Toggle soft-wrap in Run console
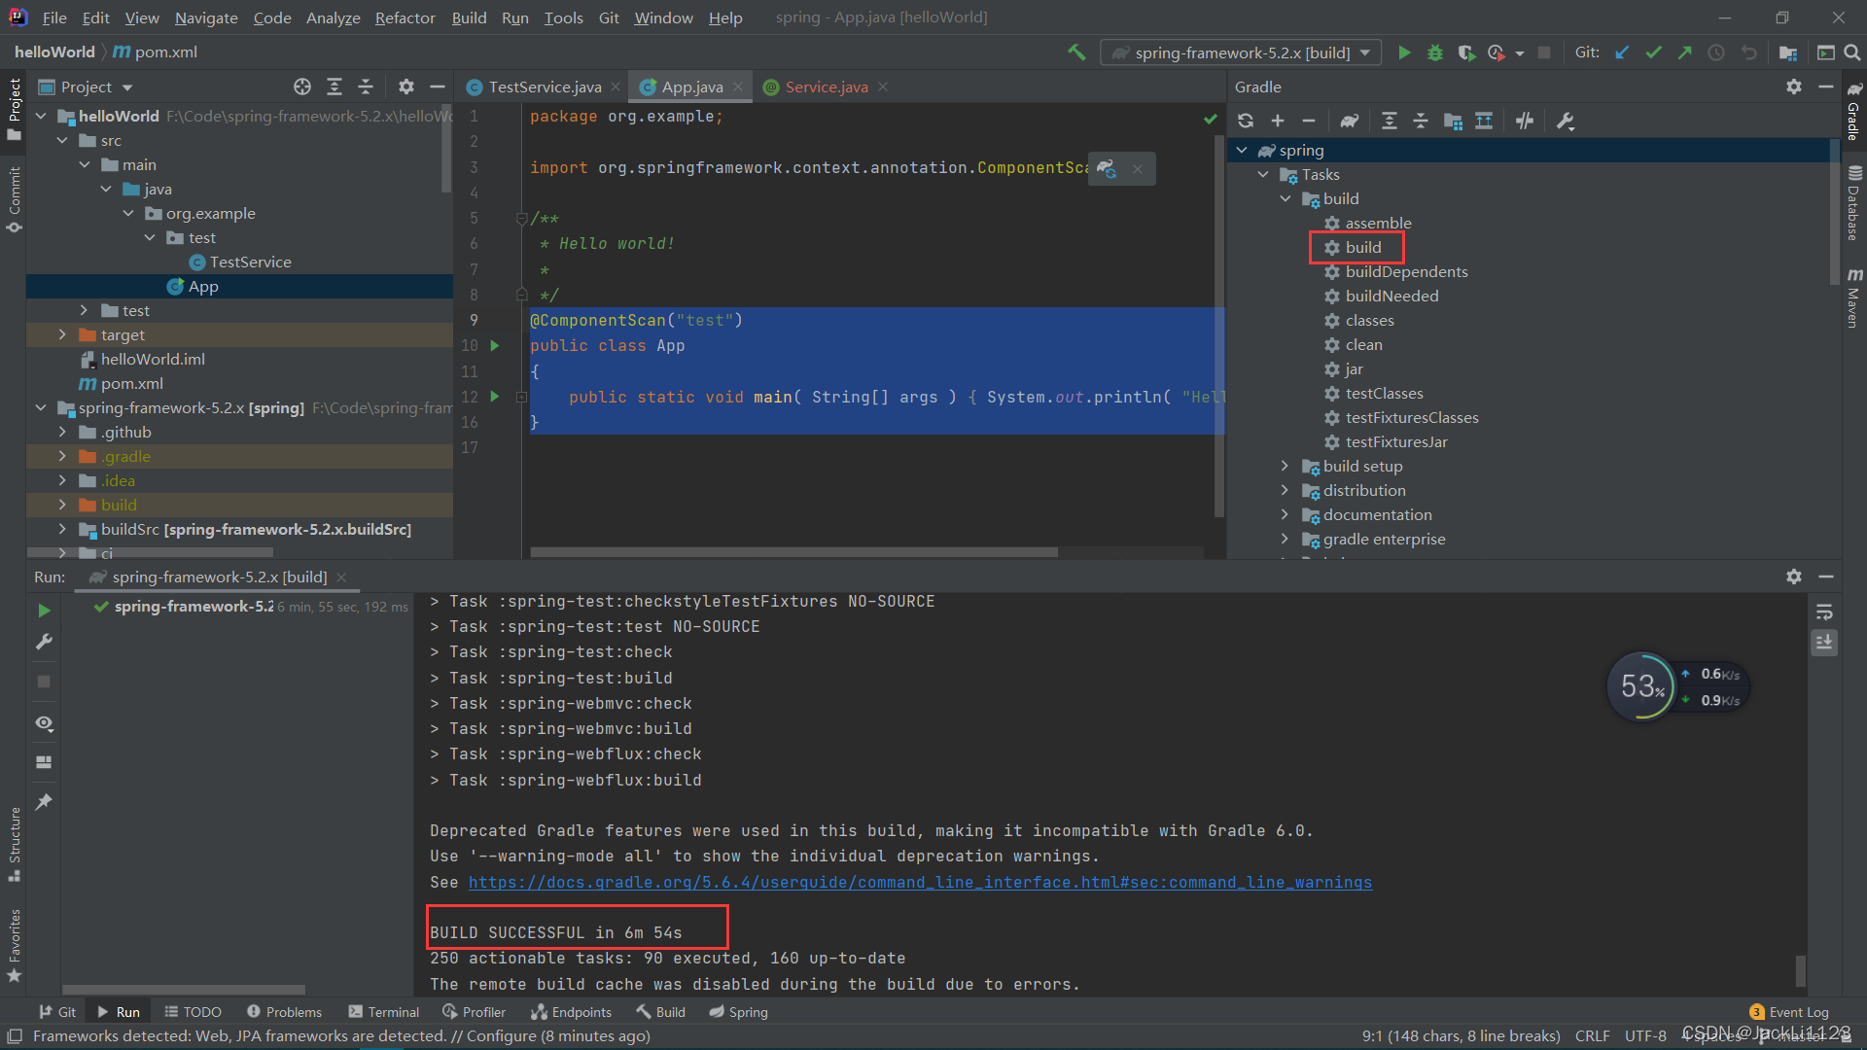1867x1050 pixels. click(x=1824, y=612)
